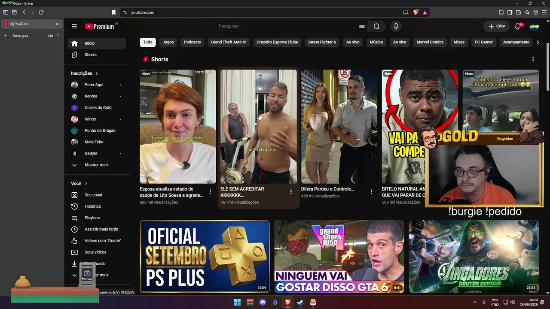
Task: Open Brave Rewards triangle icon
Action: pos(425,12)
